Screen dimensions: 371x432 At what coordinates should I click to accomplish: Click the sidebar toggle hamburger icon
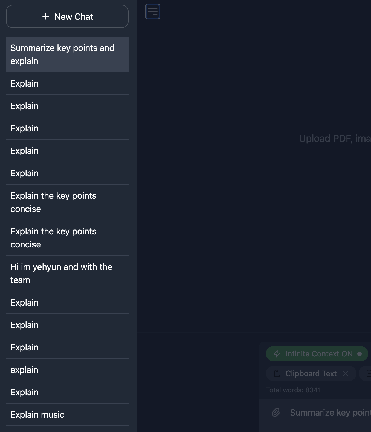click(x=152, y=11)
